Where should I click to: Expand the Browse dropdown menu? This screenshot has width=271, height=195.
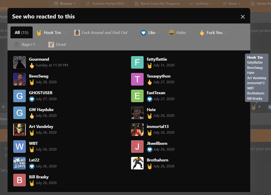(x=65, y=4)
